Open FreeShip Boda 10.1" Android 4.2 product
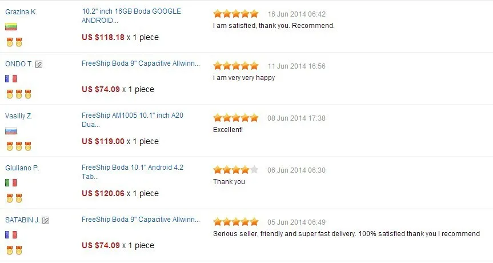Screen dimensions: 493x263 click(x=133, y=172)
